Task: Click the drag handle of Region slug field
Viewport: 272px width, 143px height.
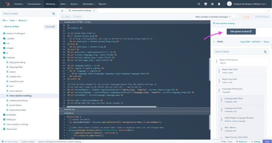Action: [219, 81]
